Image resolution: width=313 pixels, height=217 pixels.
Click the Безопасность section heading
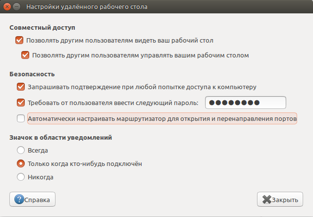(32, 74)
